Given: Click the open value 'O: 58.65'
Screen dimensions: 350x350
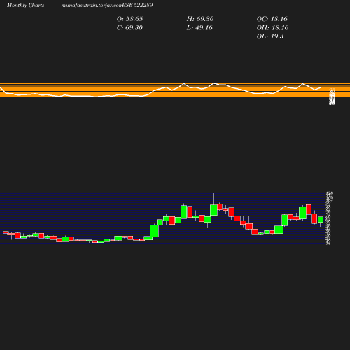Looking at the screenshot, I should coord(129,19).
